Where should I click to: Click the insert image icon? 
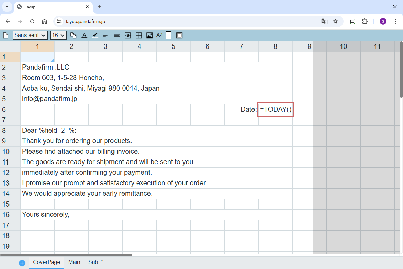pyautogui.click(x=150, y=35)
